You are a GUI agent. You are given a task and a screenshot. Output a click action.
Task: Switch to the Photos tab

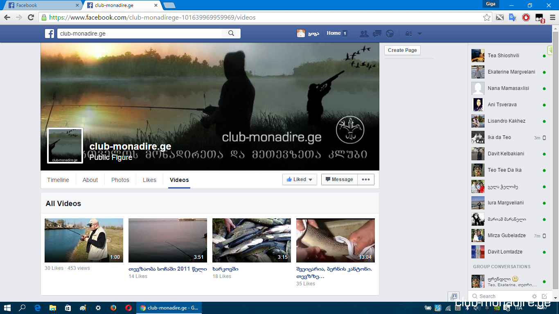120,180
